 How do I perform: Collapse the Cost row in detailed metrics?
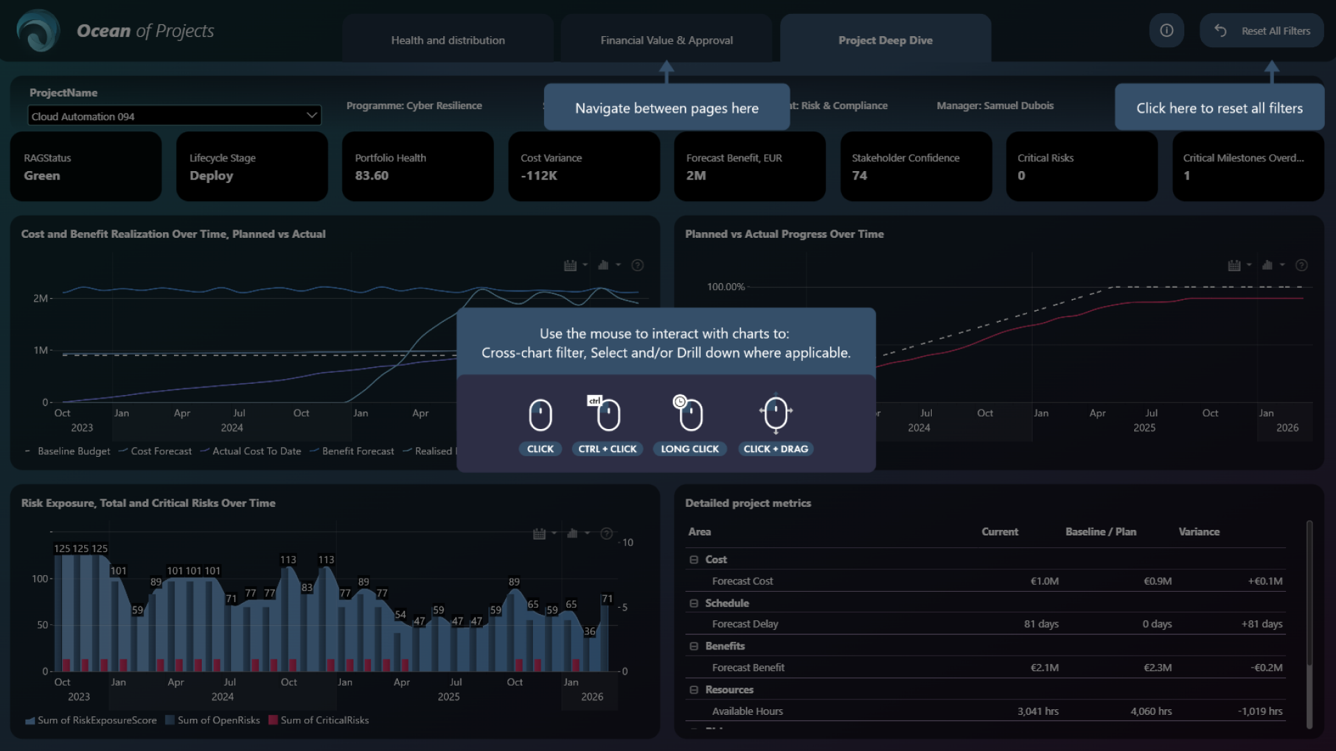(x=694, y=560)
